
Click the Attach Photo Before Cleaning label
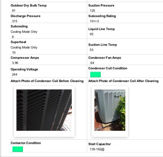(47, 81)
